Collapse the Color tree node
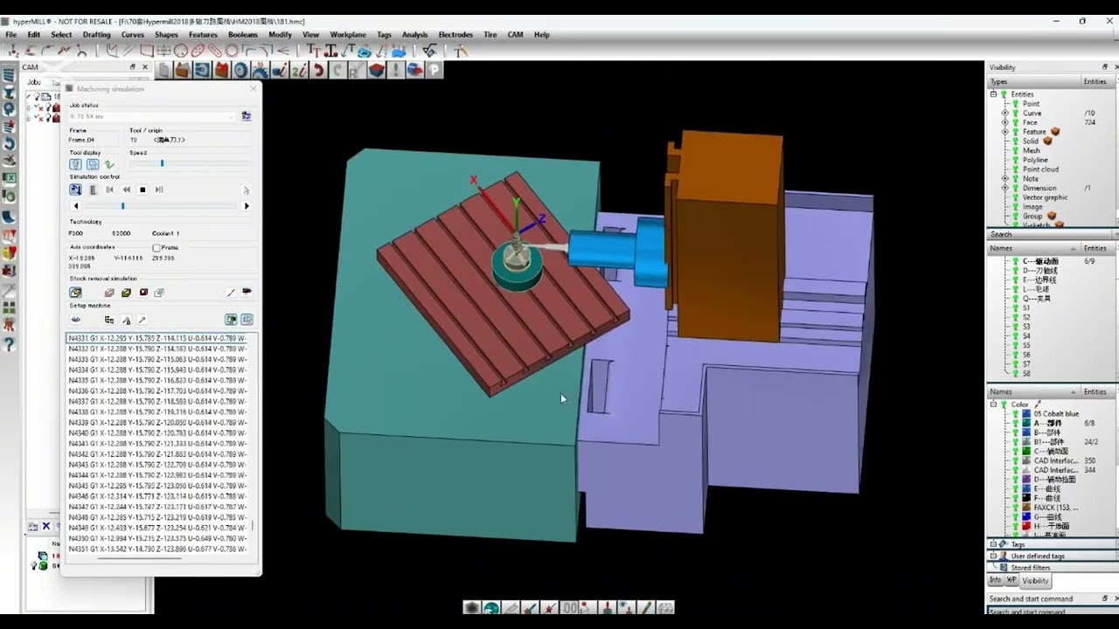Viewport: 1119px width, 629px height. 993,404
